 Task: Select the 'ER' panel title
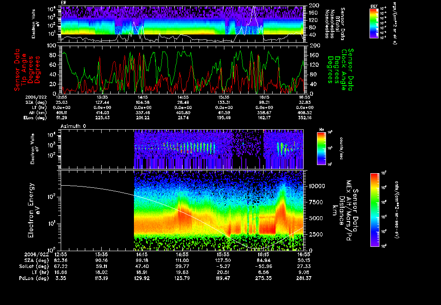tap(63, 3)
